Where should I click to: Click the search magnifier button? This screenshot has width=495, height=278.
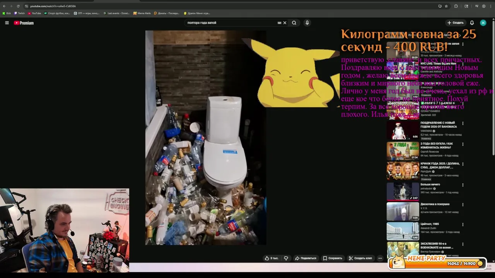(x=294, y=23)
